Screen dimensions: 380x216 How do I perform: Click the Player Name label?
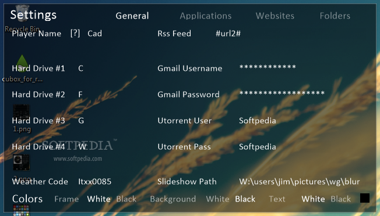coord(37,33)
